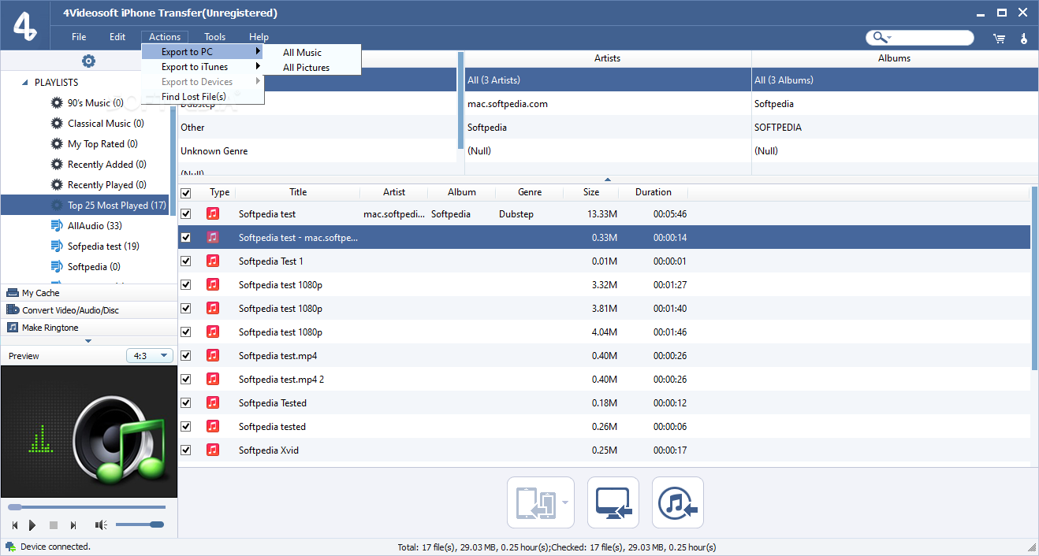Open Convert Video/Audio/Disc tool
This screenshot has width=1039, height=556.
point(88,310)
